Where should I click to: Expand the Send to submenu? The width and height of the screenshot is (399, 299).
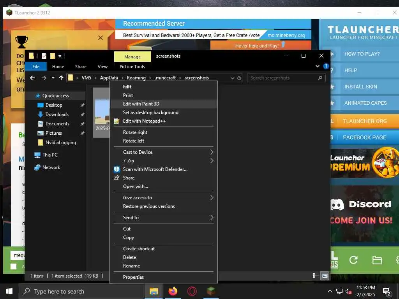(x=163, y=217)
